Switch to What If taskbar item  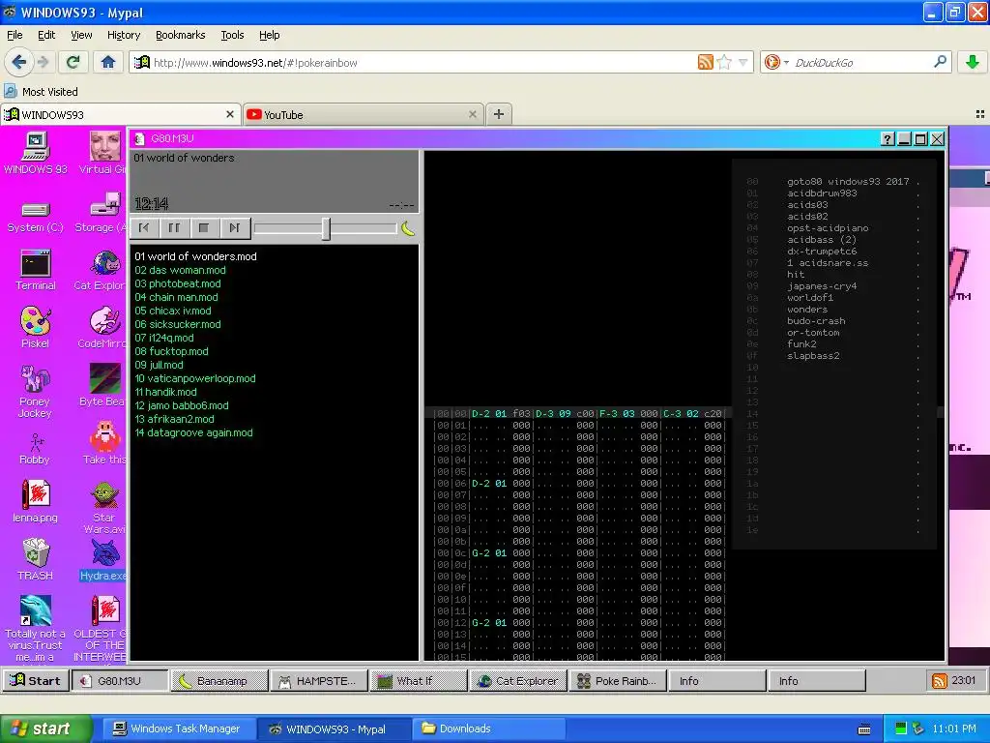[420, 680]
